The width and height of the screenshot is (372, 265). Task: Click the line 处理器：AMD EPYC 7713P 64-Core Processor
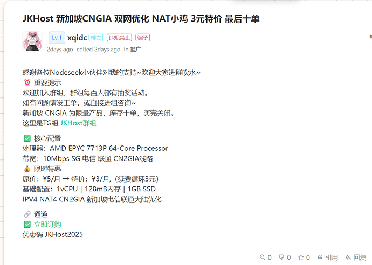pos(95,148)
